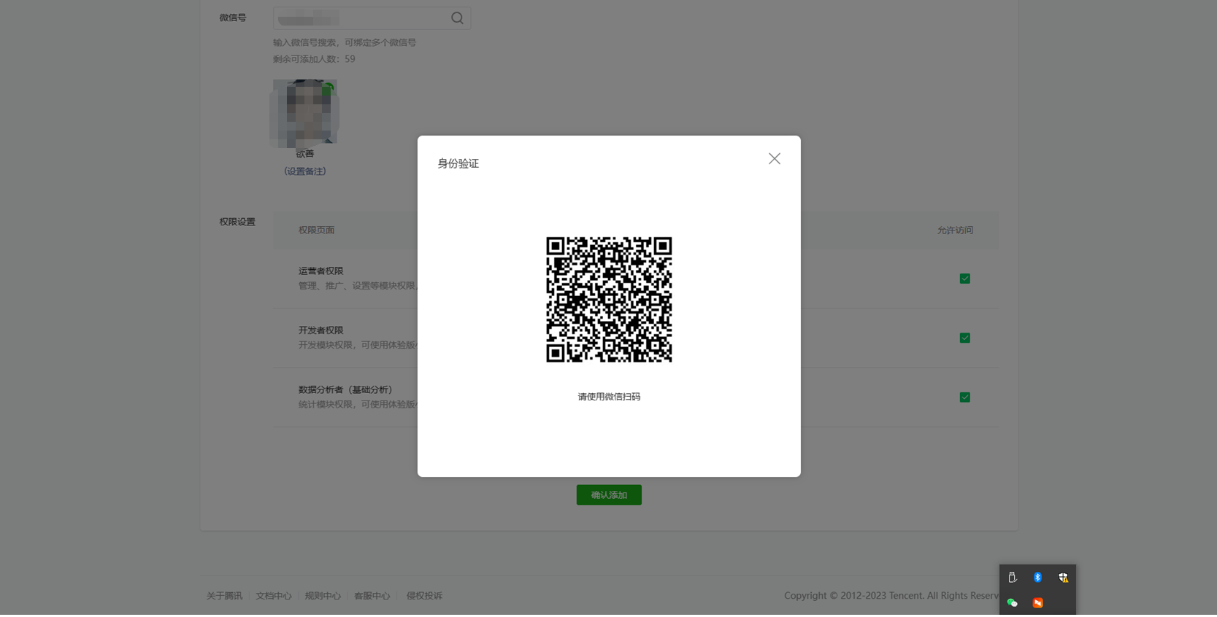The width and height of the screenshot is (1217, 617).
Task: Click the 微信号 search input field
Action: point(361,18)
